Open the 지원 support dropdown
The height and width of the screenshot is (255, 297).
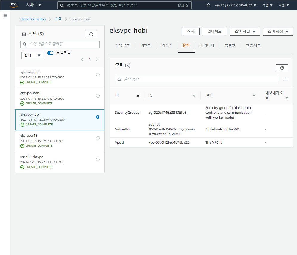point(284,5)
